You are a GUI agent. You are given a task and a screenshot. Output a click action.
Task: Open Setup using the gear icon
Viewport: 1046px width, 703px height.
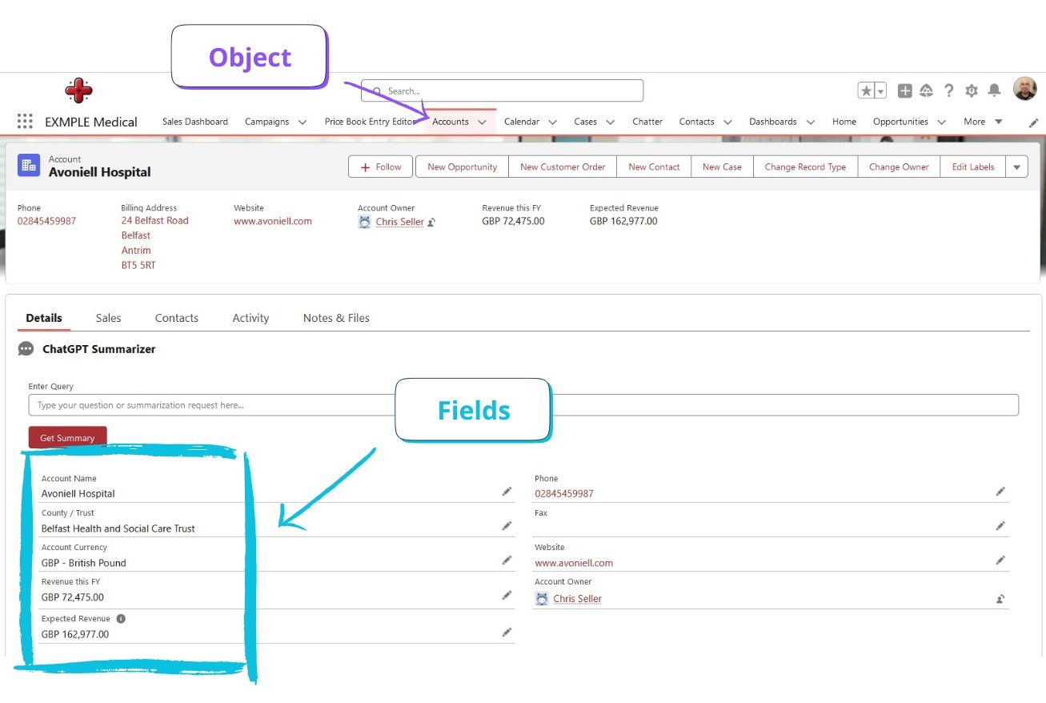(x=972, y=90)
